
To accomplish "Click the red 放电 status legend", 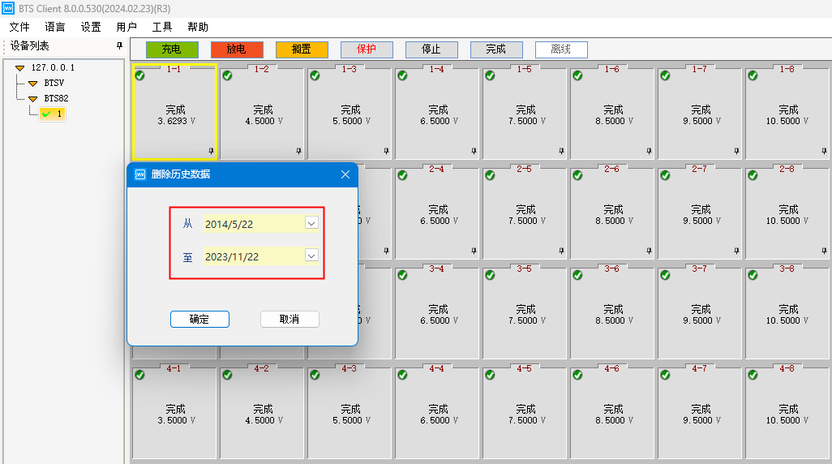I will [237, 49].
